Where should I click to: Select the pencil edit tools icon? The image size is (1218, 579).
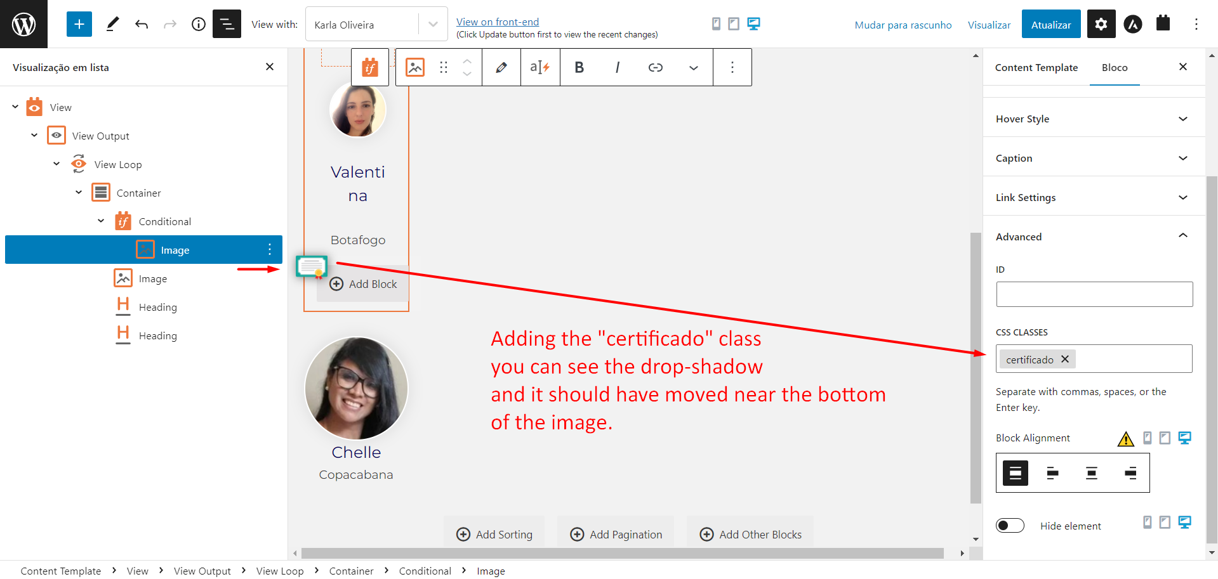click(x=112, y=24)
